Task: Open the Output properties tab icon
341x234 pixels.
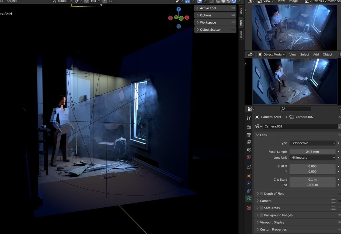Action: pyautogui.click(x=249, y=134)
